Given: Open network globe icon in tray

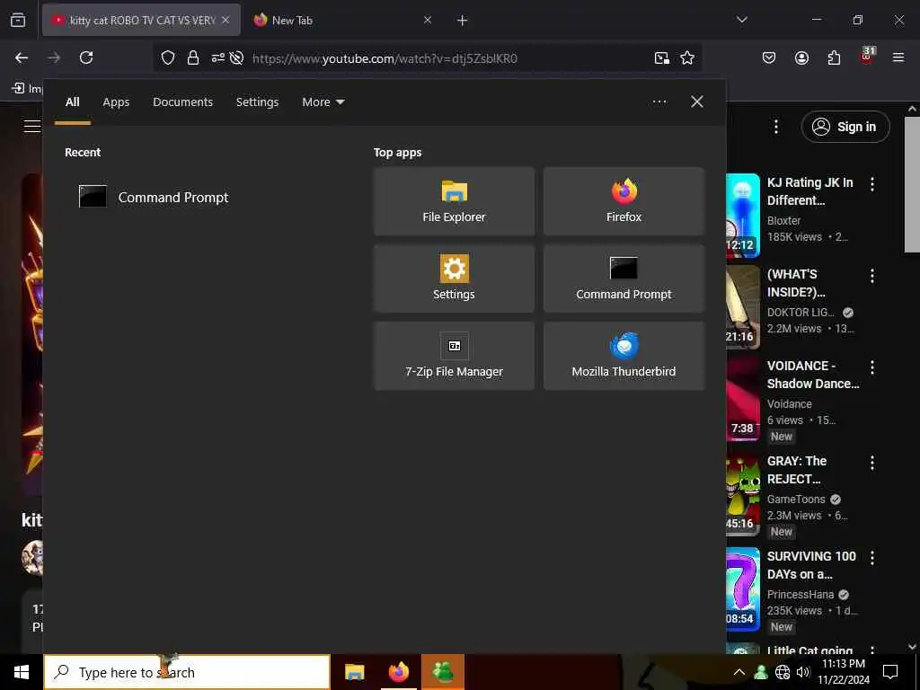Looking at the screenshot, I should (x=783, y=672).
